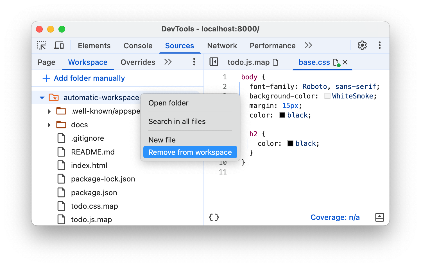This screenshot has height=267, width=421.
Task: Open DevTools settings
Action: 362,45
